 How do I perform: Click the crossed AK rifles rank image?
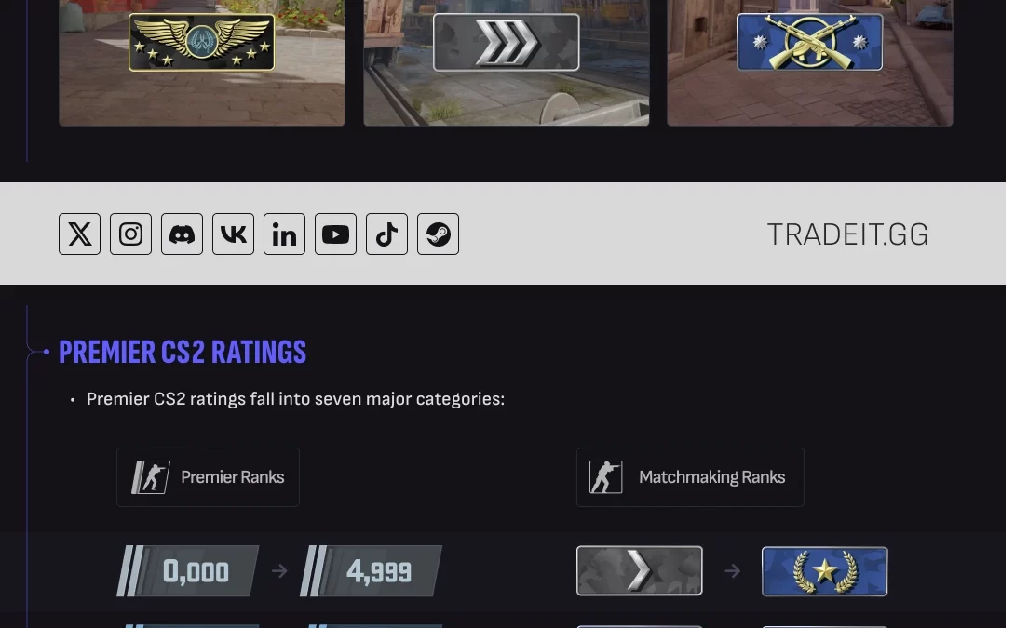[810, 42]
